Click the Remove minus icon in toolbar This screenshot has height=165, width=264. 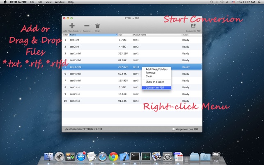click(87, 26)
